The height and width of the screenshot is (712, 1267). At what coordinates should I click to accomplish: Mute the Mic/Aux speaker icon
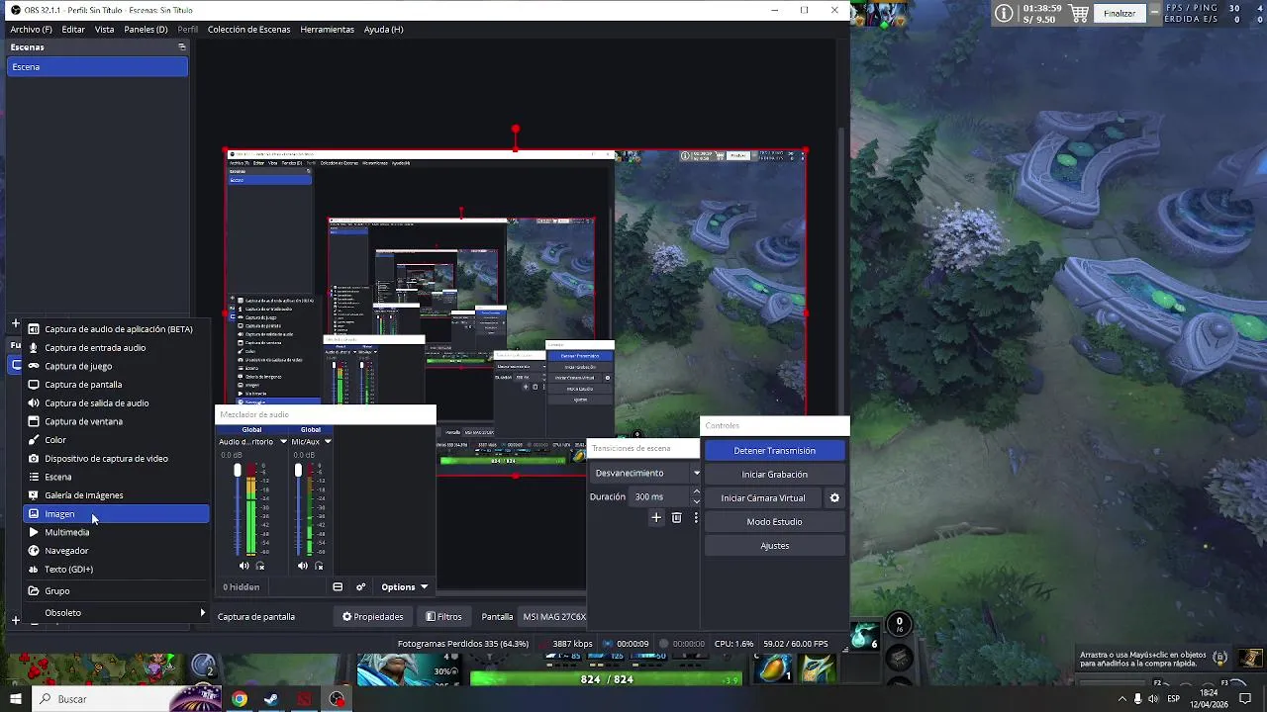coord(302,566)
